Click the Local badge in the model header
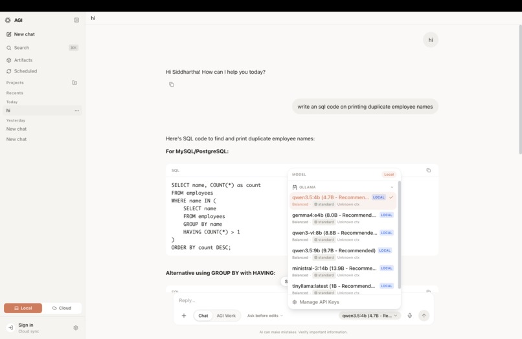 pyautogui.click(x=389, y=174)
